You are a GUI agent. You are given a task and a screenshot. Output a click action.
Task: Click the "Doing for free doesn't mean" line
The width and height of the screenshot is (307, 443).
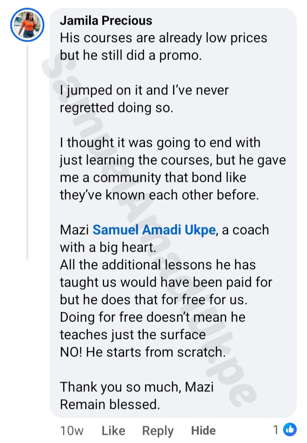pos(152,317)
